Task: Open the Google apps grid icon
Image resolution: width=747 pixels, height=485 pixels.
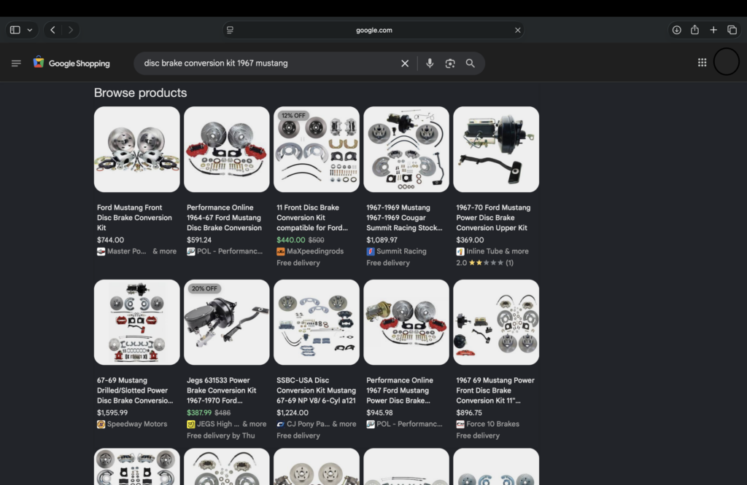Action: coord(703,63)
